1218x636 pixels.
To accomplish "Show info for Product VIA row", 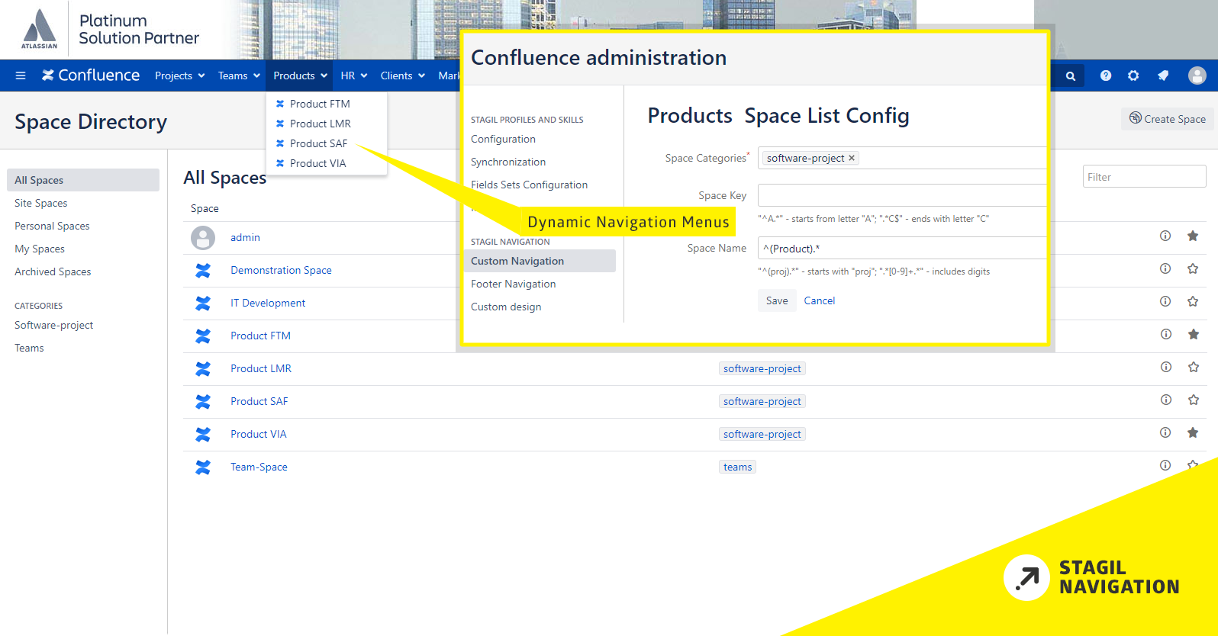I will coord(1165,432).
